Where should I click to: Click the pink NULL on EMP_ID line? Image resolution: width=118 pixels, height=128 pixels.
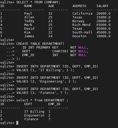82,55
